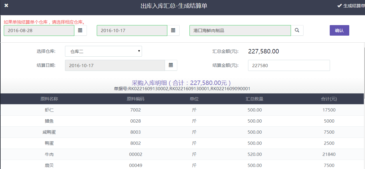Click the 原料名称 column header
This screenshot has width=365, height=169.
pyautogui.click(x=49, y=99)
